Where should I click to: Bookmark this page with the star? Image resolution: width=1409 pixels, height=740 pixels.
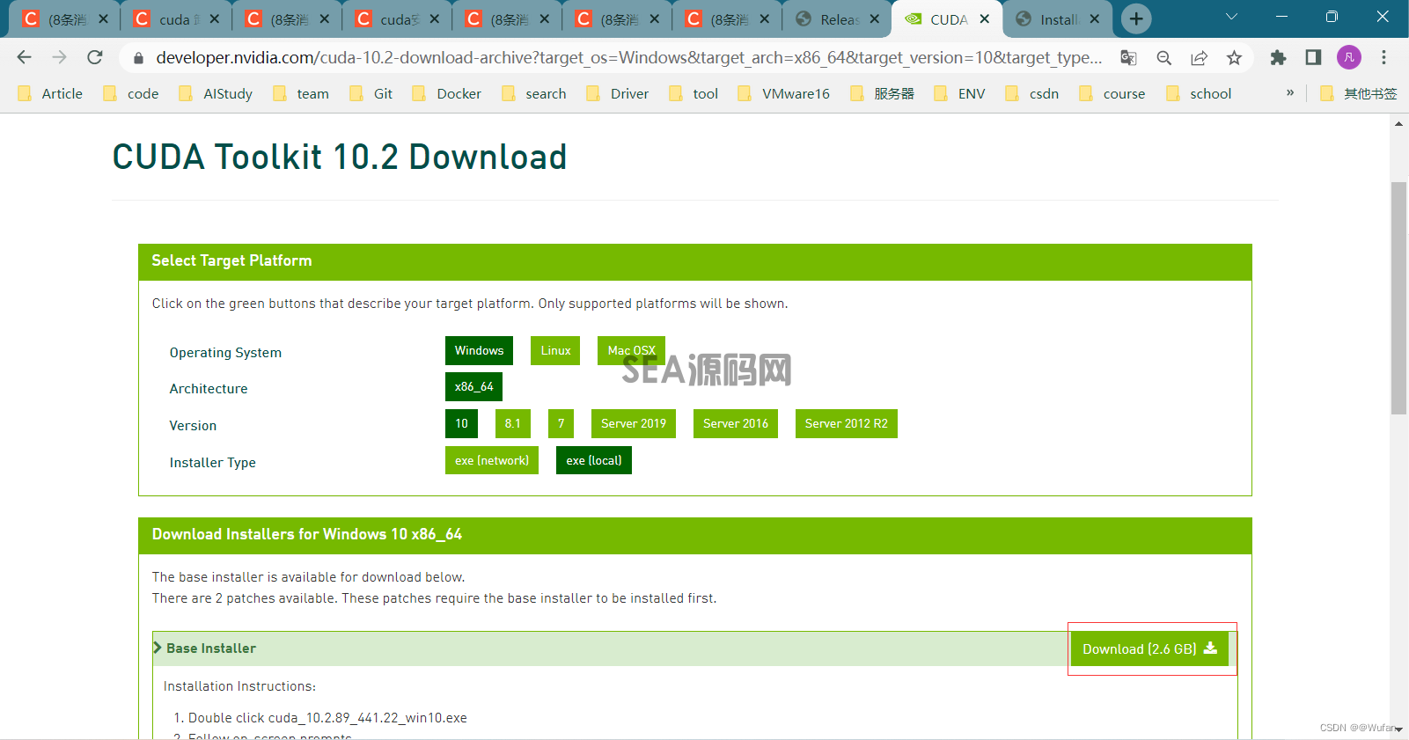click(x=1234, y=58)
